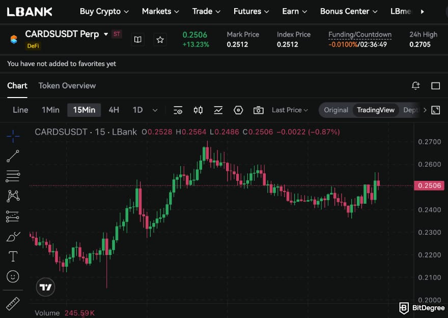Expand the Buy Crypto menu
This screenshot has height=318, width=448.
(104, 11)
